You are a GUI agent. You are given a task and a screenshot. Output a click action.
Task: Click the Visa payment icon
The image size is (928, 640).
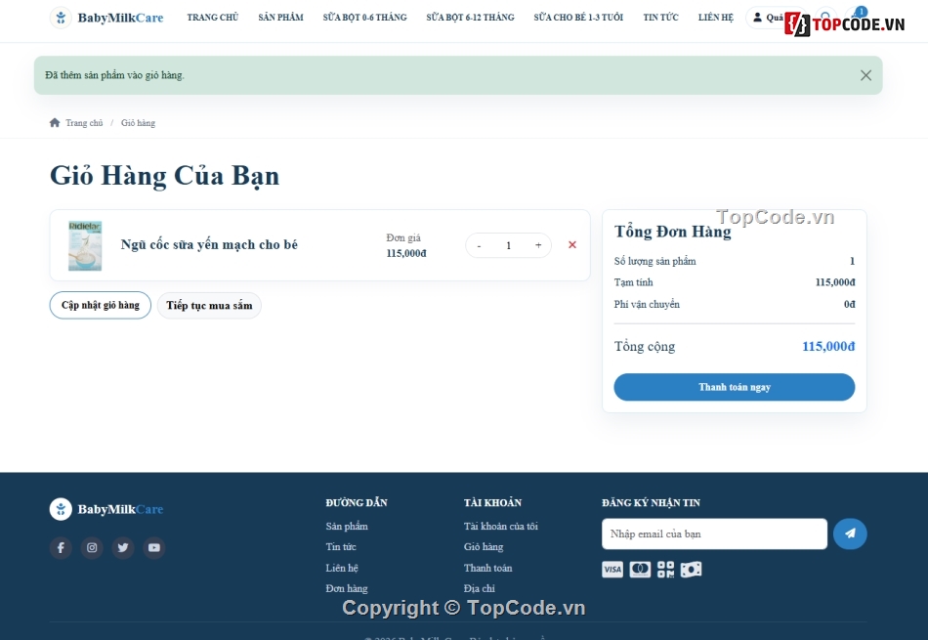pos(612,570)
